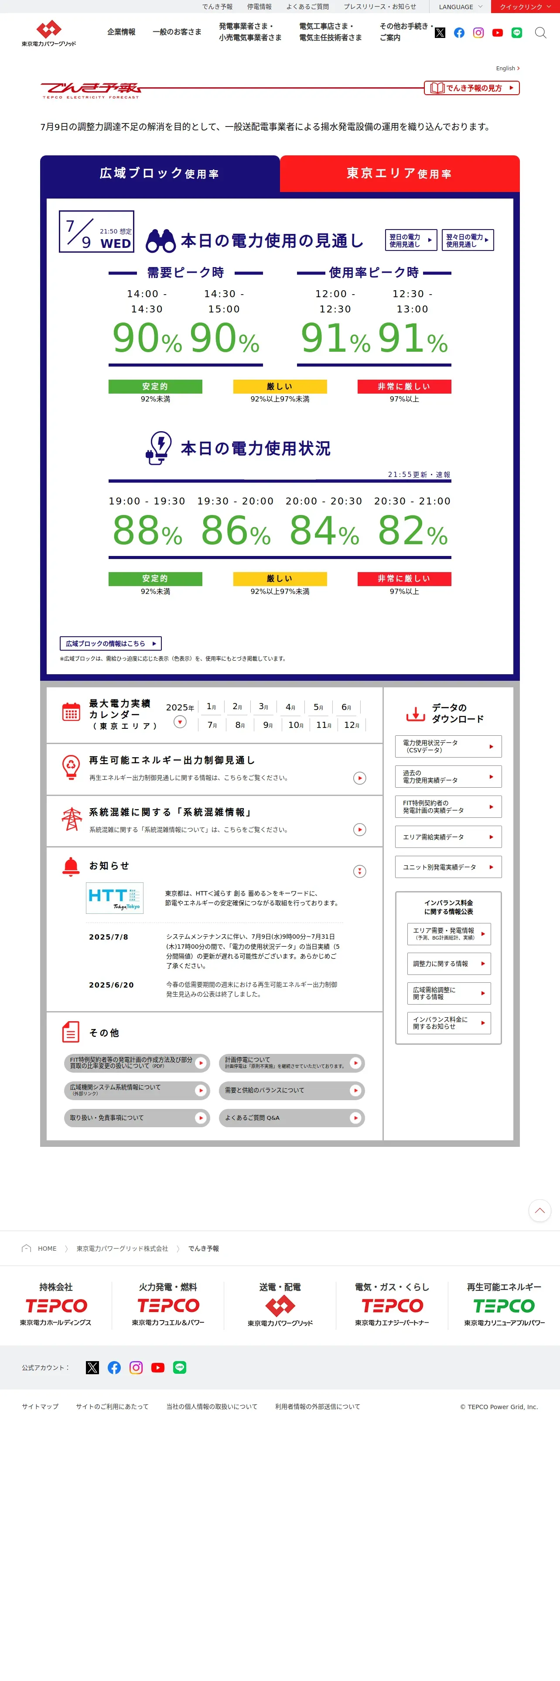Open 電気工事店さま・電気主任技術者さま menu

click(x=331, y=32)
